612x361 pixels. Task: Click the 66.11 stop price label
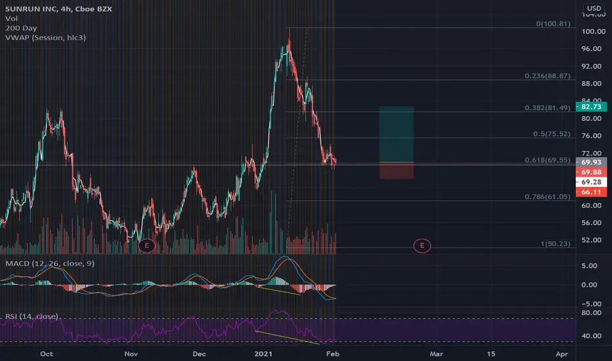click(x=591, y=192)
